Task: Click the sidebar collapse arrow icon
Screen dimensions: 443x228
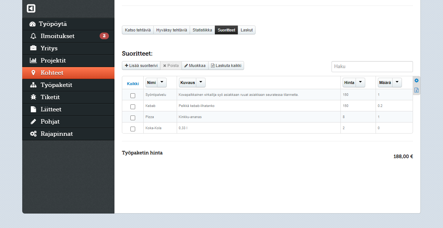Action: pyautogui.click(x=31, y=9)
